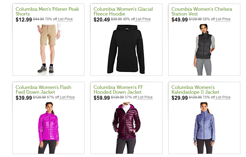Click List Price link under Flash Fwd Down Jacket
Screen dimensions: 246x157
[x=67, y=98]
